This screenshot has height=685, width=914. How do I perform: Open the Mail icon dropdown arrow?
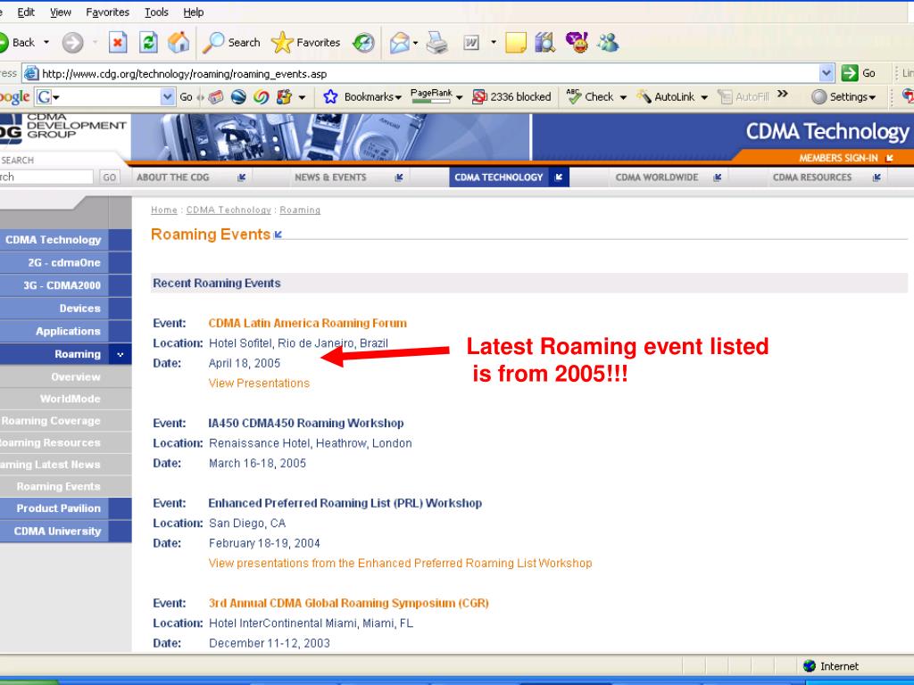[415, 43]
